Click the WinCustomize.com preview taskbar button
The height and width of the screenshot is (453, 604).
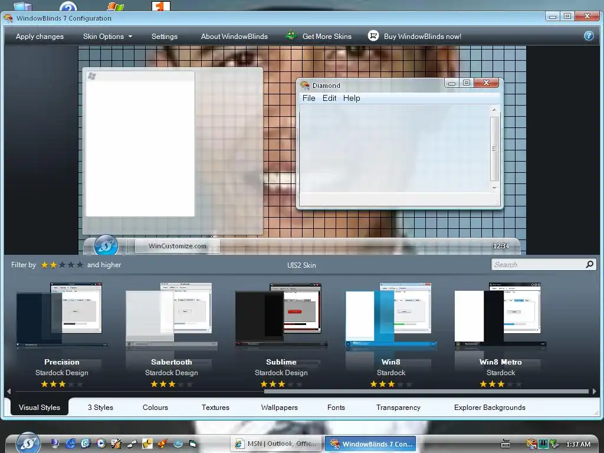[x=177, y=246]
